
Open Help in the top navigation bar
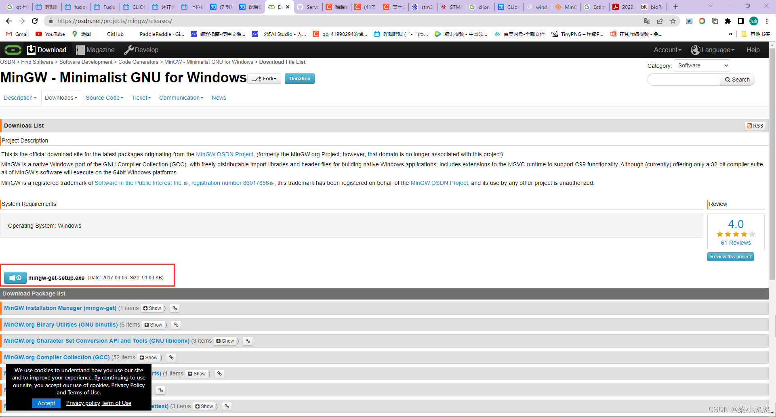click(x=753, y=50)
